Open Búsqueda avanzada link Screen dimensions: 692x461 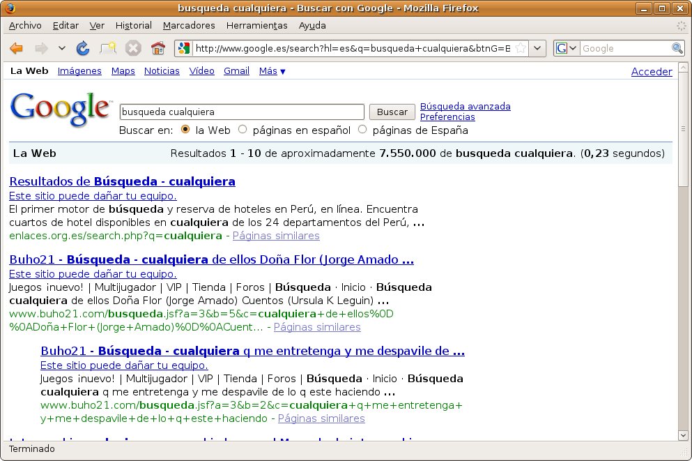pyautogui.click(x=465, y=106)
